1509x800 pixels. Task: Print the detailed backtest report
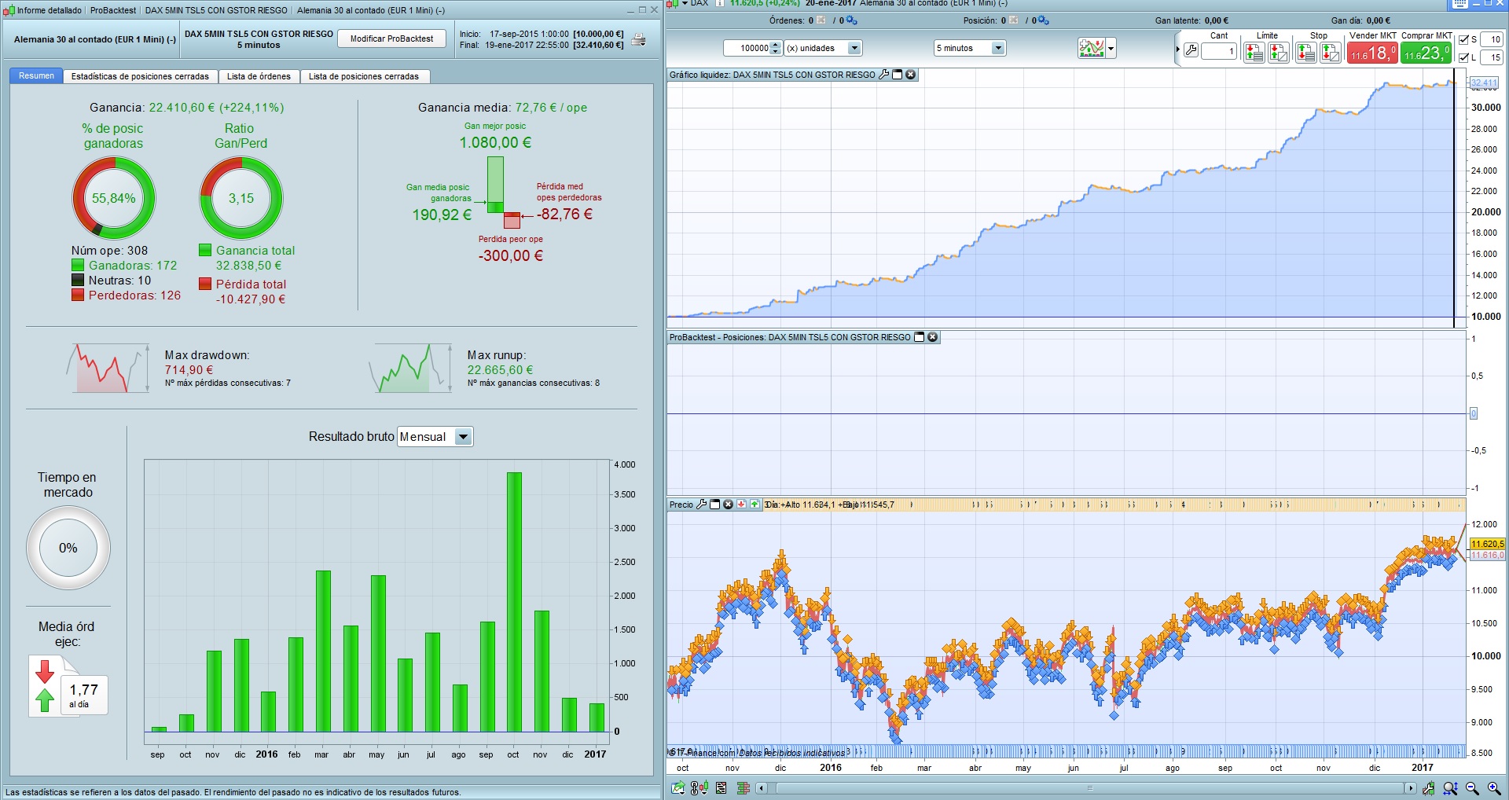point(639,39)
